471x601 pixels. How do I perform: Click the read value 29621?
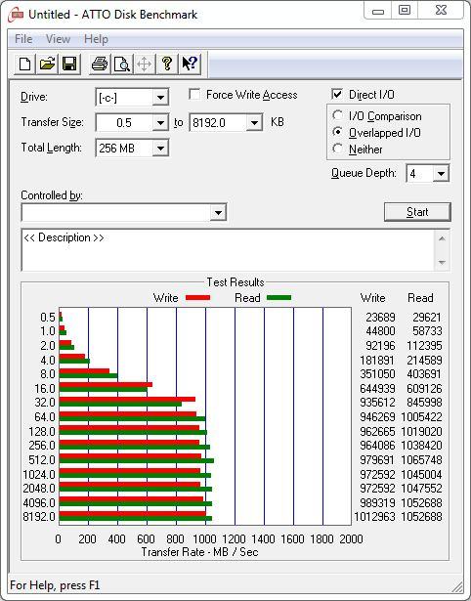(x=427, y=318)
